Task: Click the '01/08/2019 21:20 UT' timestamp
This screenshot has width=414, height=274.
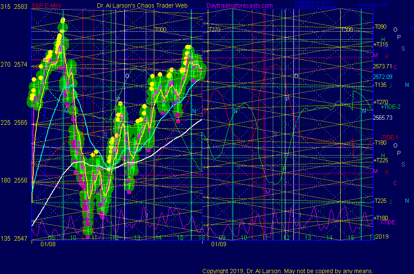Action: pyautogui.click(x=313, y=3)
